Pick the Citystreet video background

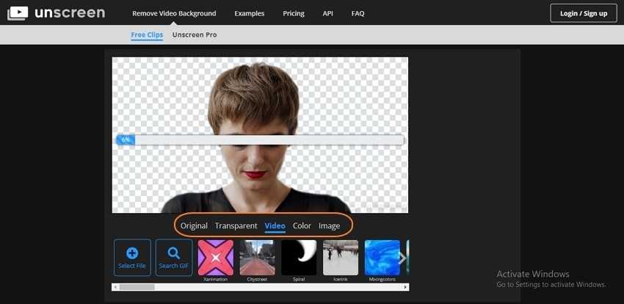tap(257, 258)
